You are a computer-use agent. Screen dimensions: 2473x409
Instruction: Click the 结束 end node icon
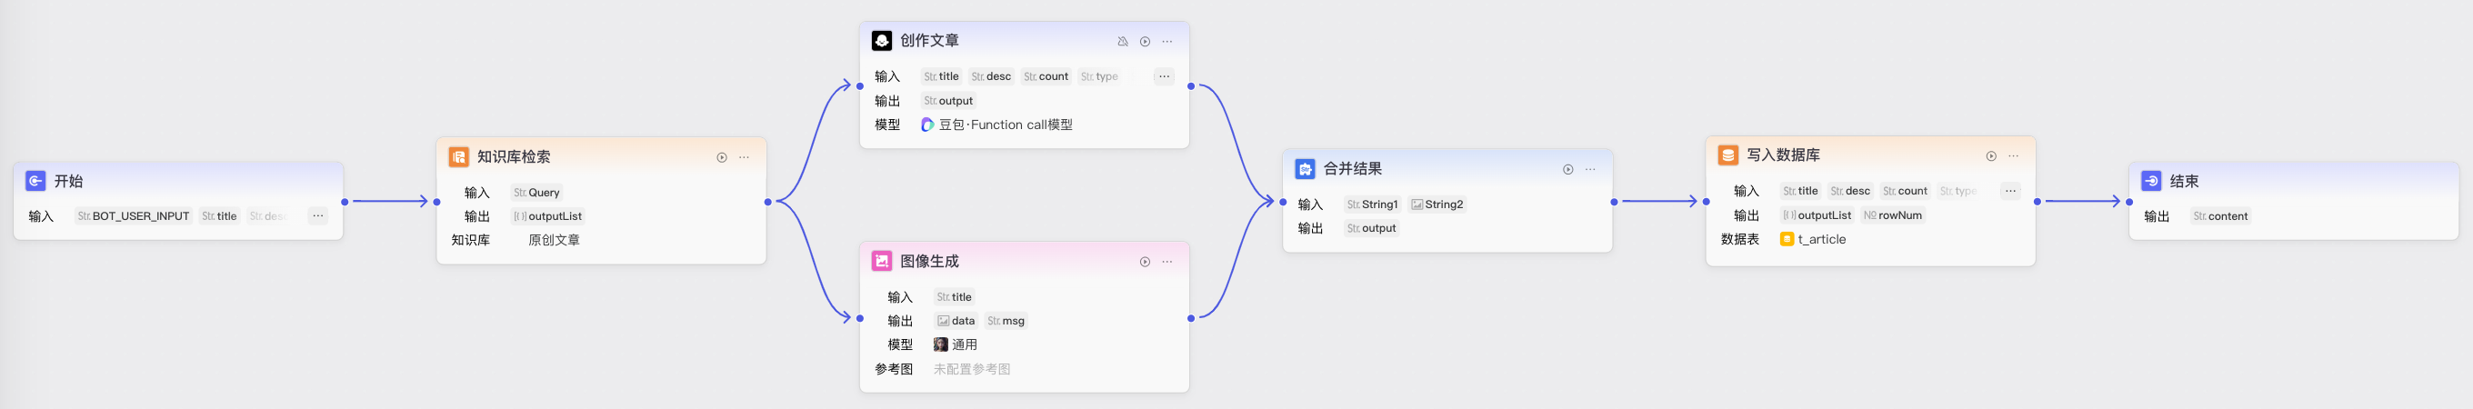click(x=2151, y=181)
